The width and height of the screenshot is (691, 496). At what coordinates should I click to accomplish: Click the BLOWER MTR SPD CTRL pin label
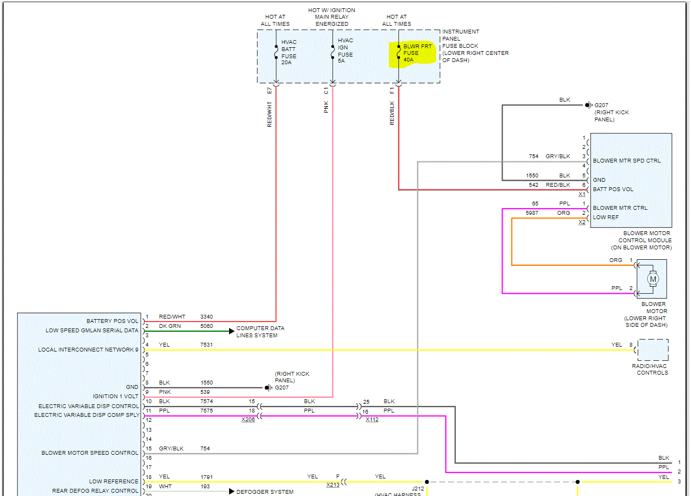tap(627, 161)
